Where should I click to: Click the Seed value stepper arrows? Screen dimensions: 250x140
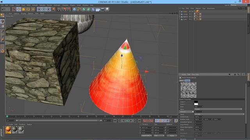tap(202, 107)
